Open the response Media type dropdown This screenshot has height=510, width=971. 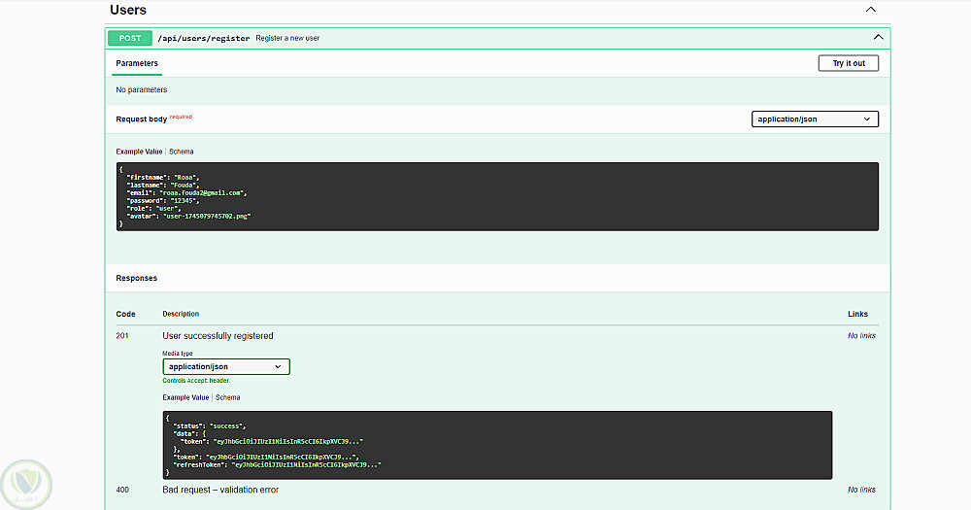[226, 366]
